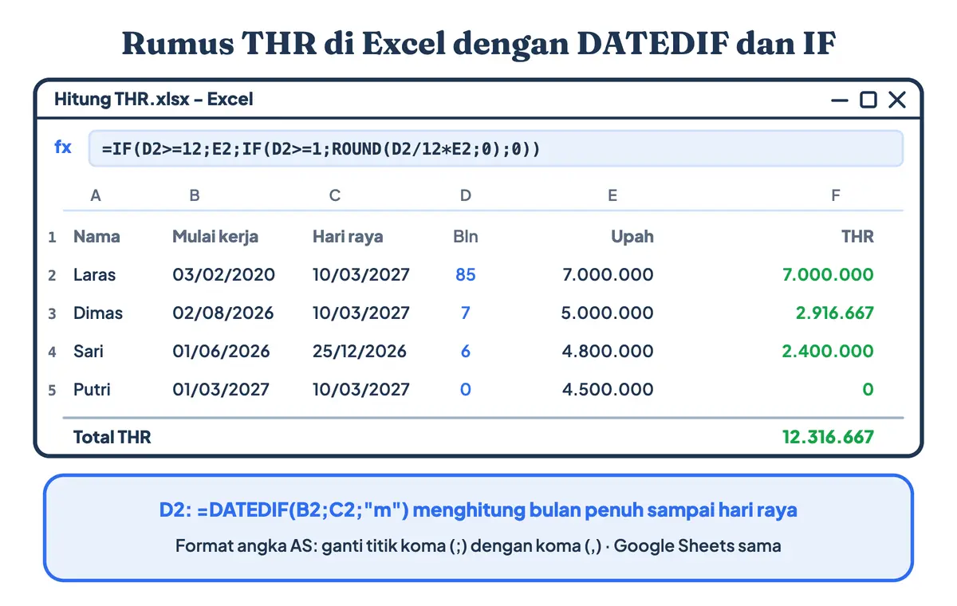Select wage cell '4.500.000'
This screenshot has width=957, height=606.
pyautogui.click(x=608, y=390)
